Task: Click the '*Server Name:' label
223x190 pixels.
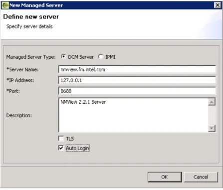Action: (22, 69)
